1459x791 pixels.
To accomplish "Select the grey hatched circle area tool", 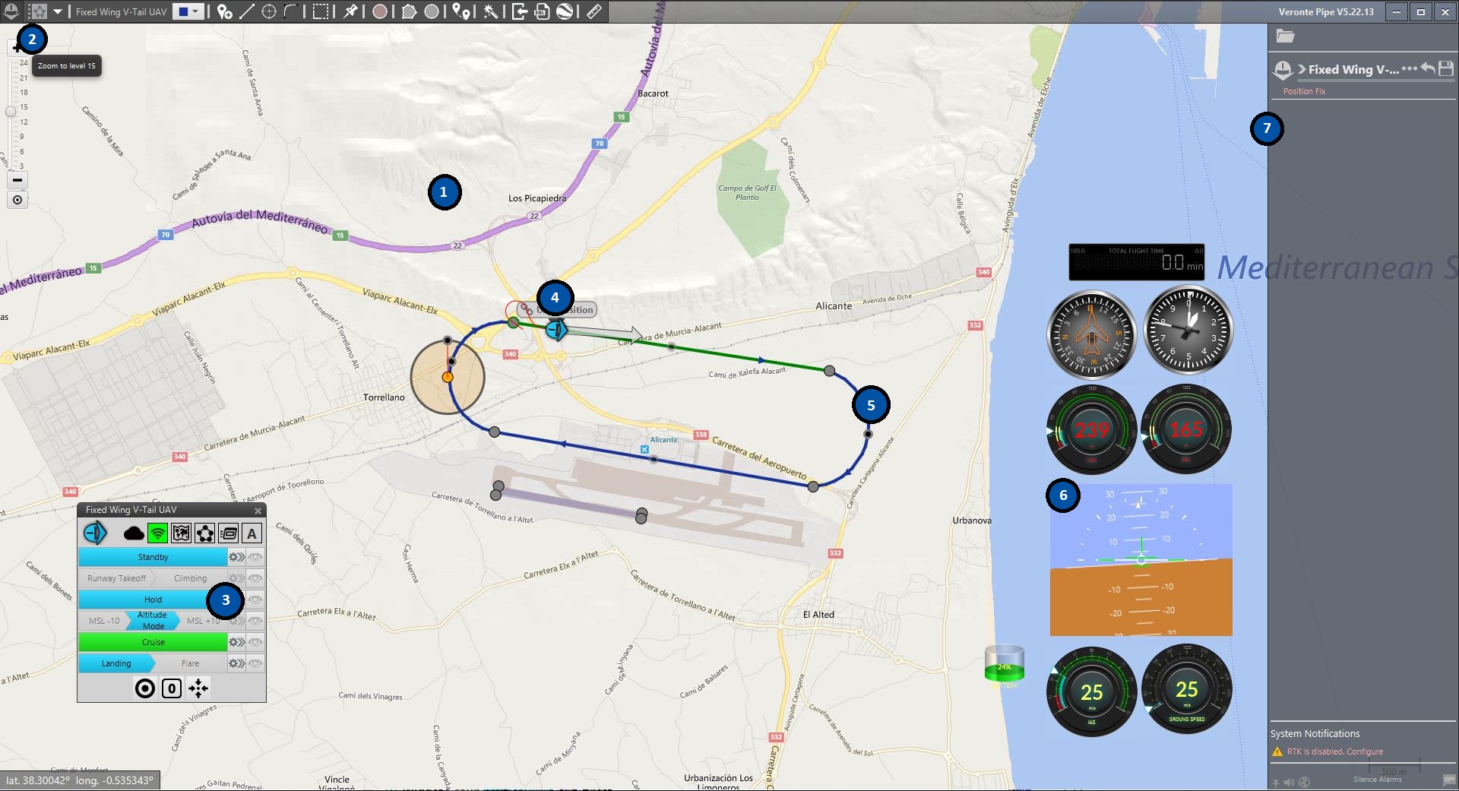I will coord(432,11).
